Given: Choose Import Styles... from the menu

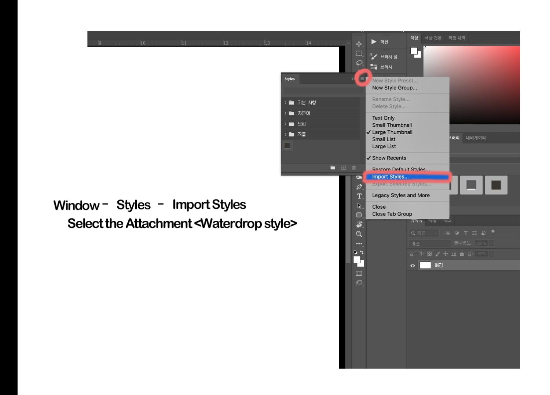Looking at the screenshot, I should point(407,177).
